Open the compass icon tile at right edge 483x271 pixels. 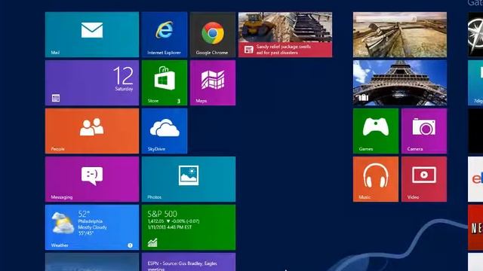(475, 35)
